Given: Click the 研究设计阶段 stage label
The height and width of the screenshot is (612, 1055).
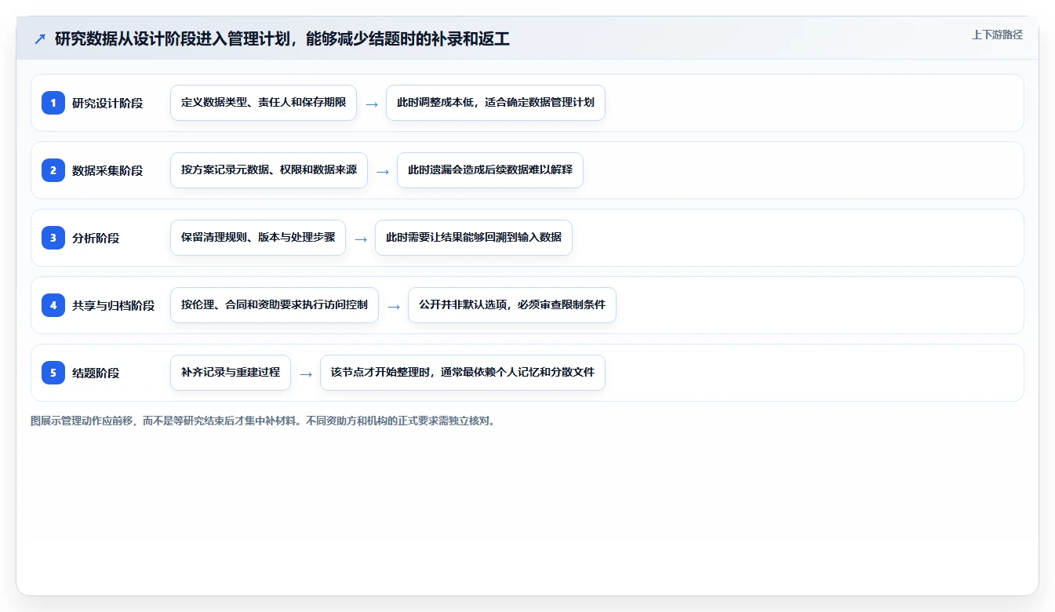Looking at the screenshot, I should (x=107, y=103).
